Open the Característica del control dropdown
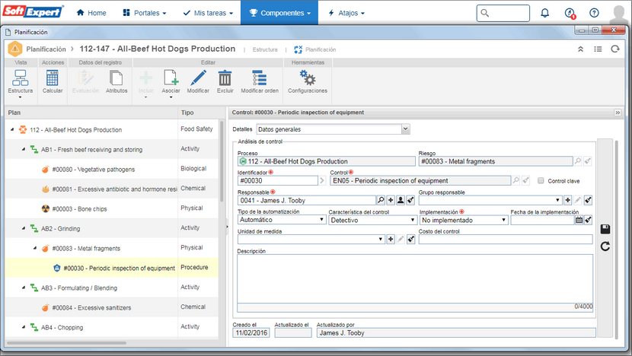This screenshot has height=356, width=632. point(373,221)
